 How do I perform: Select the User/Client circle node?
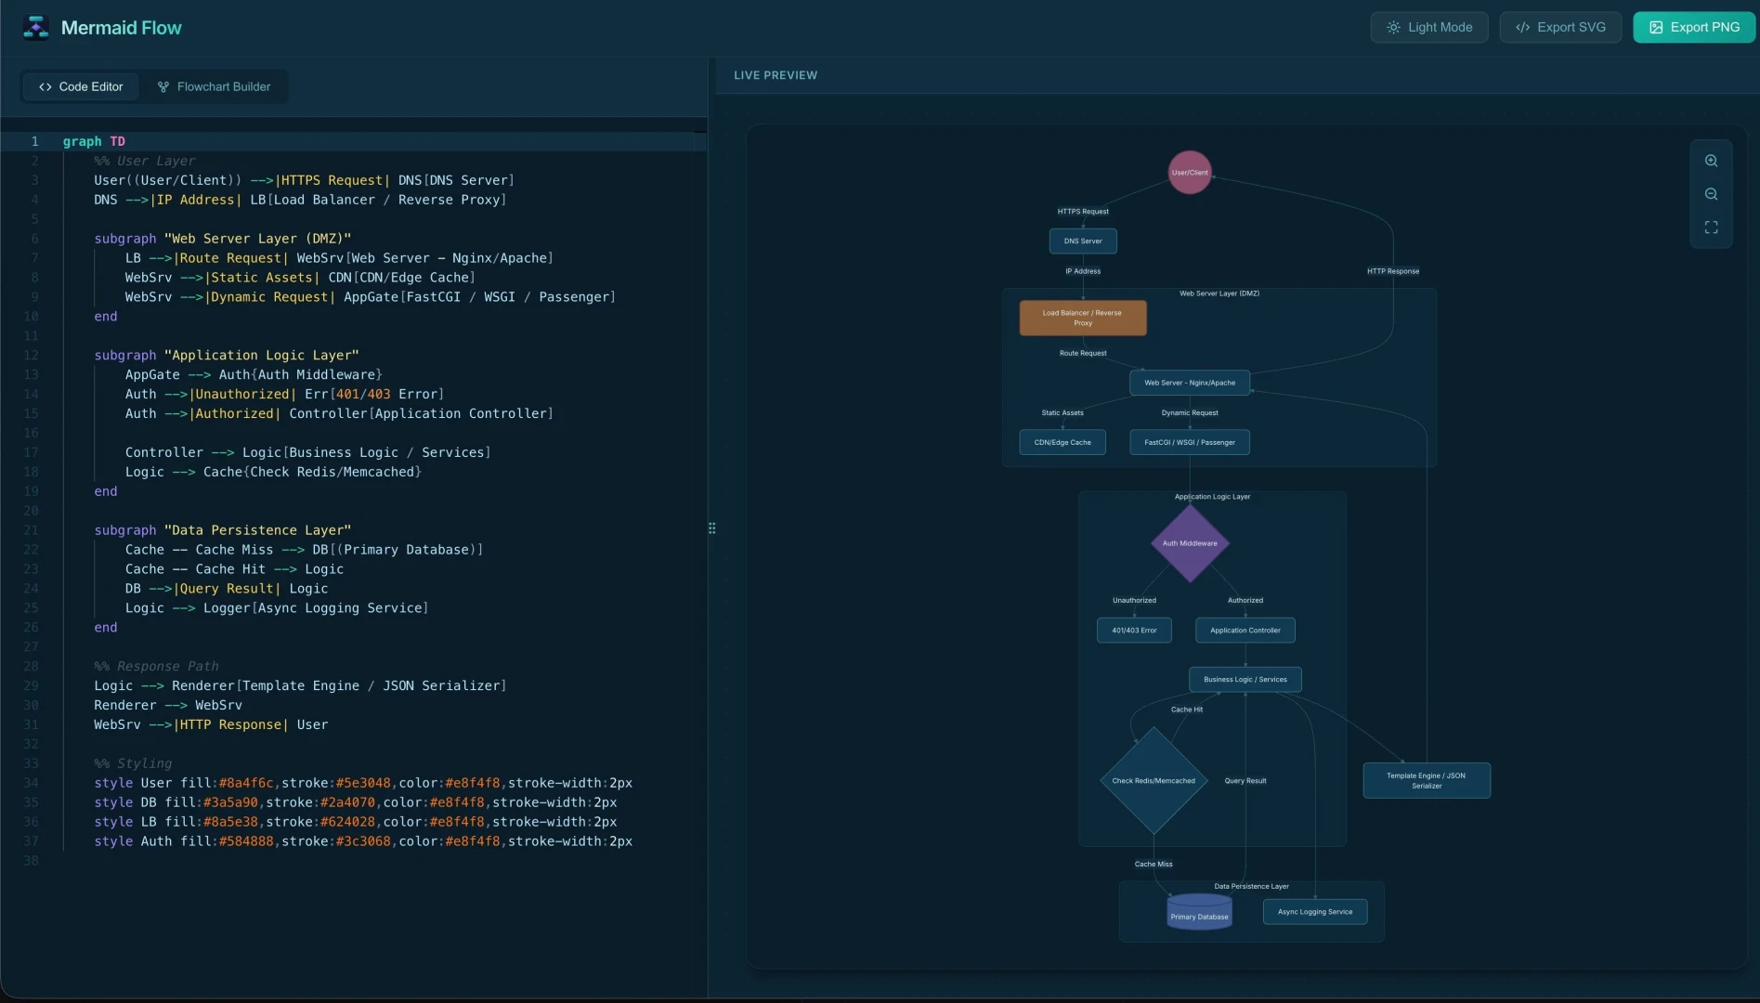coord(1190,173)
